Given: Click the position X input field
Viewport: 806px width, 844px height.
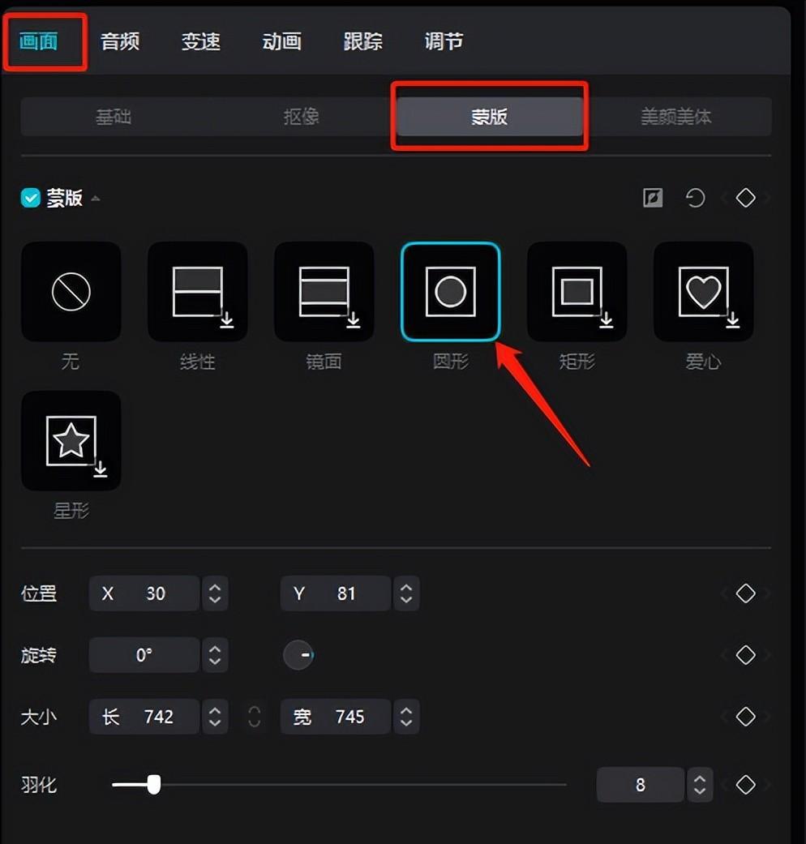Looking at the screenshot, I should (144, 593).
